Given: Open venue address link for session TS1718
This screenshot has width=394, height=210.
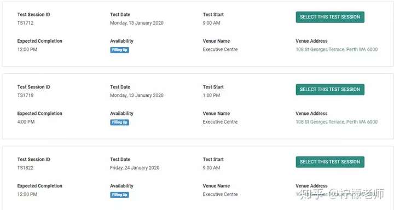Looking at the screenshot, I should [337, 122].
